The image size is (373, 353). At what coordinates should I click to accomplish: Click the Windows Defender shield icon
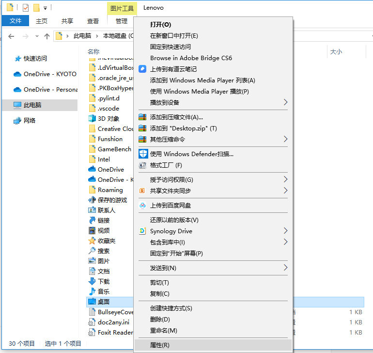click(143, 154)
